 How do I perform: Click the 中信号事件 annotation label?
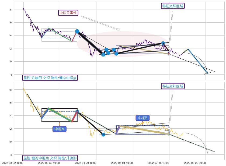[68, 13]
